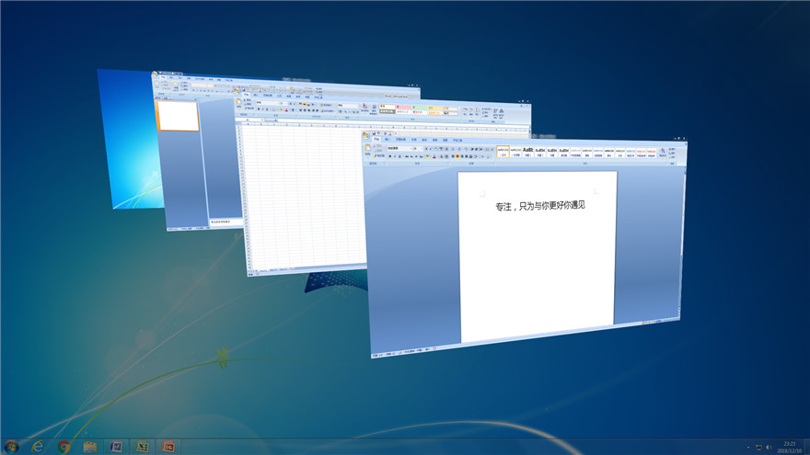810x455 pixels.
Task: Click the network icon in the system tray
Action: tap(758, 448)
